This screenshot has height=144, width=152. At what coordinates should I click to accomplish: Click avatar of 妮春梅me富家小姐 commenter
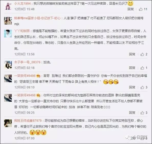(8, 21)
